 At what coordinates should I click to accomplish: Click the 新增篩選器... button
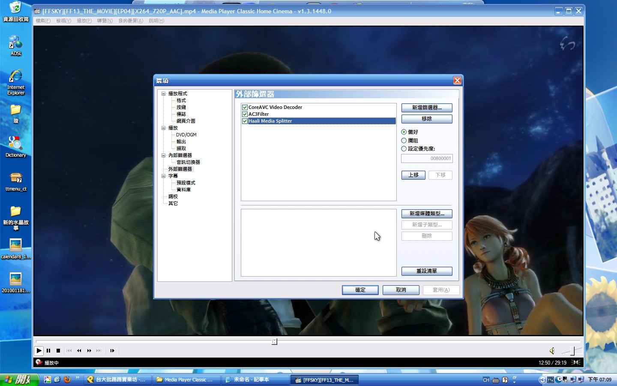pos(426,108)
